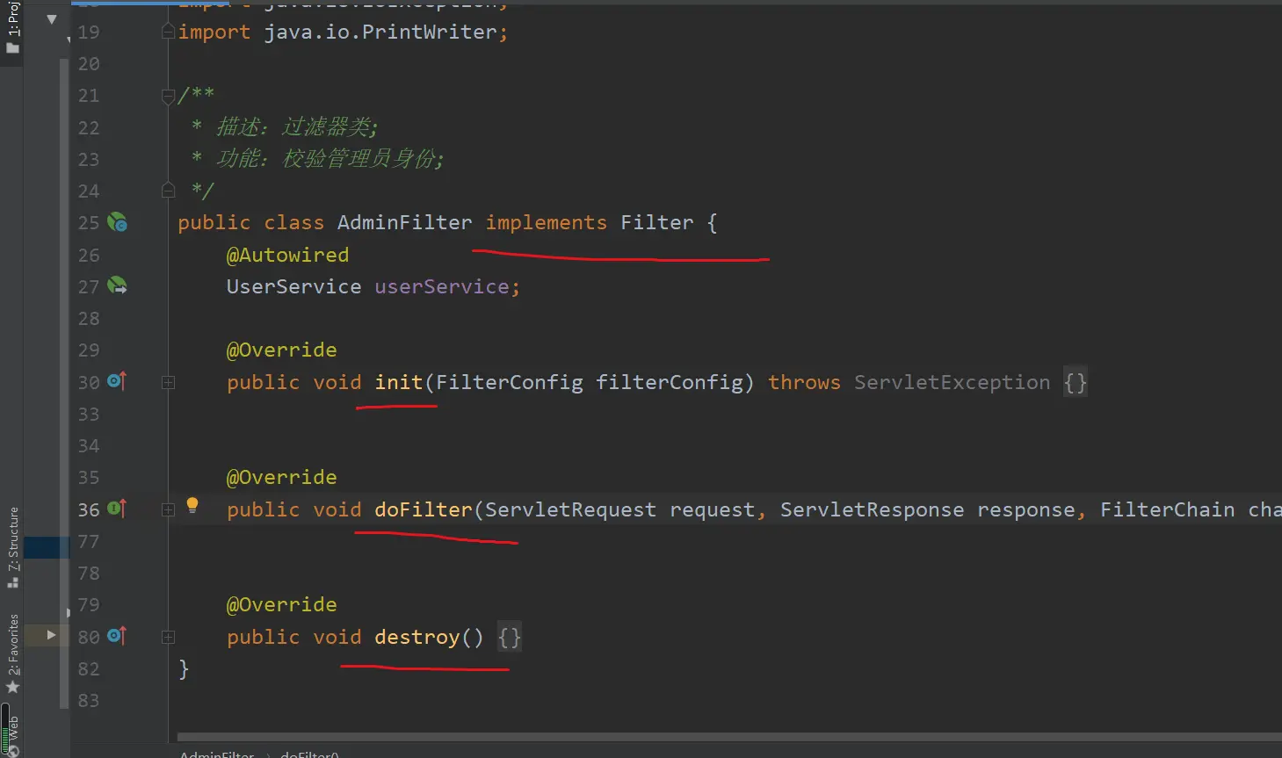The image size is (1282, 758).
Task: Click the FilterConfig parameter type
Action: point(509,382)
